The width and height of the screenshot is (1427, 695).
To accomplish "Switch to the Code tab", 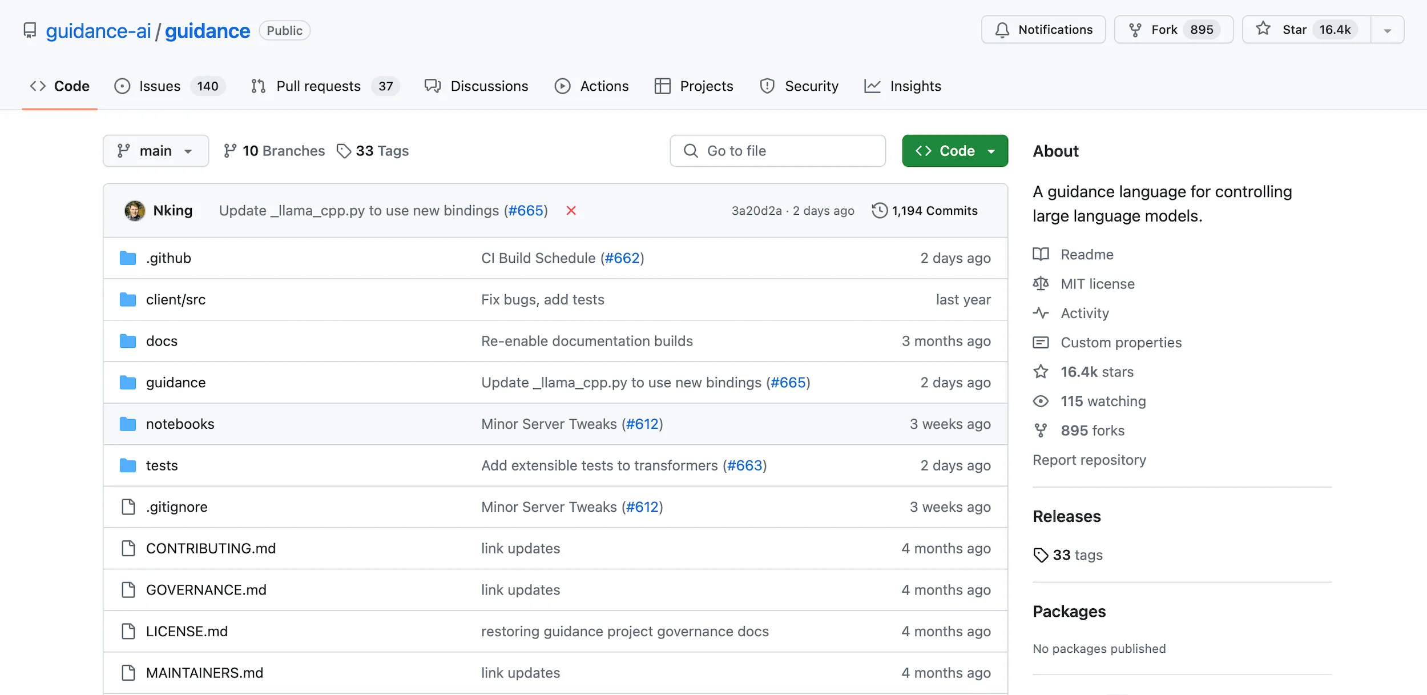I will tap(60, 86).
